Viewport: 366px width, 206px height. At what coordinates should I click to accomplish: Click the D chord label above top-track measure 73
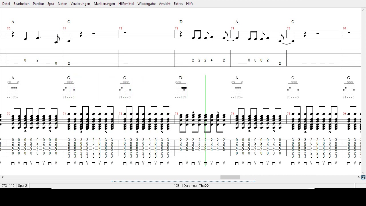181,22
